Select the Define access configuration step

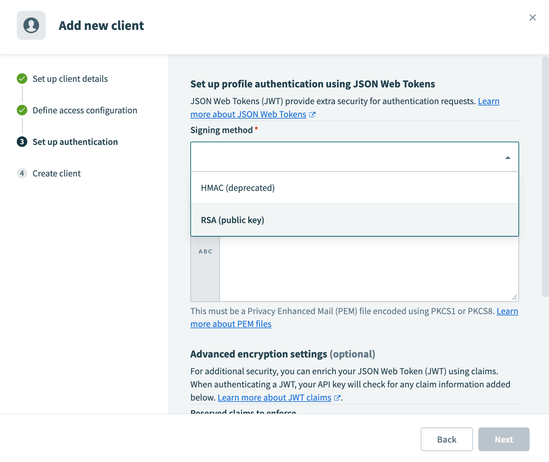coord(84,110)
